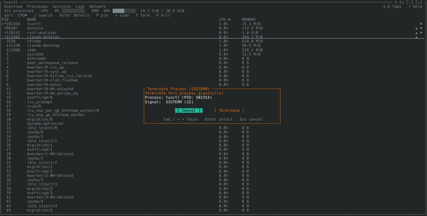The height and width of the screenshot is (216, 427).
Task: Move pinned rust-analyzer row down arrow
Action: [x=421, y=33]
